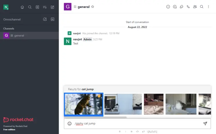Image resolution: width=216 pixels, height=134 pixels.
Task: Open the Home icon in sidebar
Action: click(x=22, y=7)
